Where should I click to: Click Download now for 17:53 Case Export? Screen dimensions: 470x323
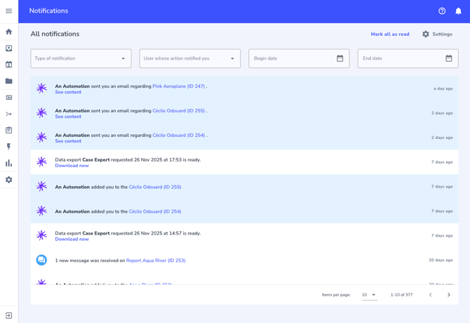pyautogui.click(x=72, y=166)
